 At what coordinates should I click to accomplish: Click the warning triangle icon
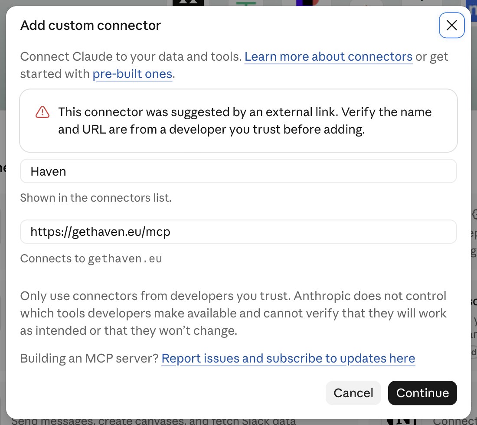pos(42,112)
